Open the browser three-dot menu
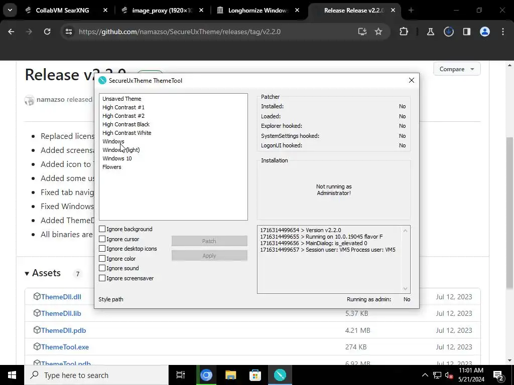514x385 pixels. 503,32
